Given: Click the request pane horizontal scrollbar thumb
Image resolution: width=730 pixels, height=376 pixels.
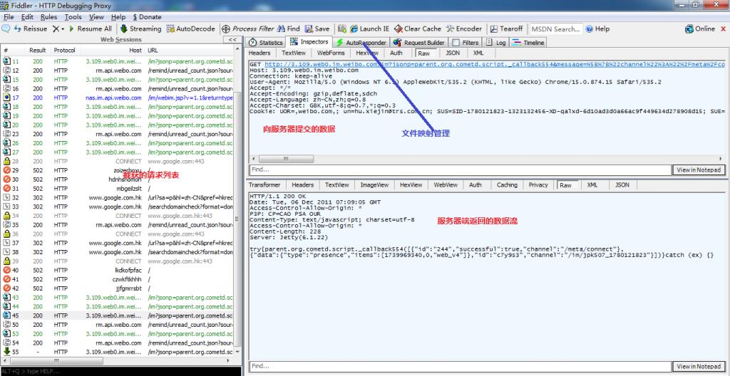Looking at the screenshot, I should [x=286, y=159].
